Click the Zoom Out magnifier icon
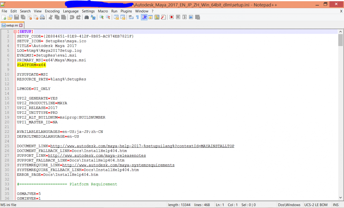 click(108, 17)
